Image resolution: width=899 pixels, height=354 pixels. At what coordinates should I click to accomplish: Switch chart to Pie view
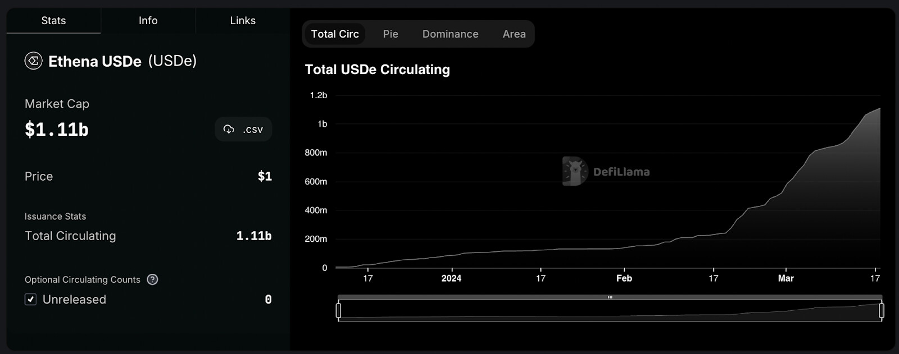coord(391,34)
